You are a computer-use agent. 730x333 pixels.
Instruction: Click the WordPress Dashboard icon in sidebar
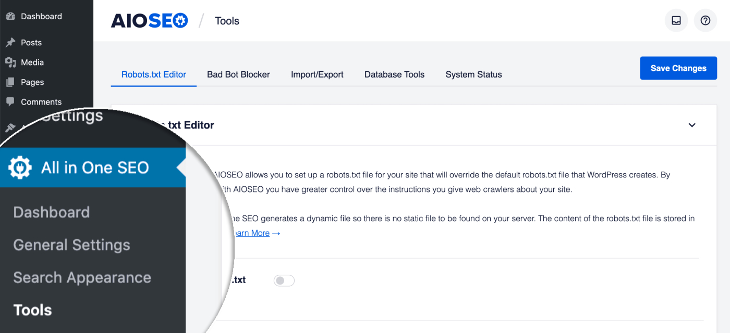pyautogui.click(x=10, y=16)
